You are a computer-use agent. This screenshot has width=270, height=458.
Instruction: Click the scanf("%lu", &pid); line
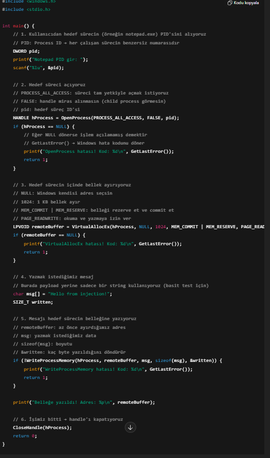38,68
